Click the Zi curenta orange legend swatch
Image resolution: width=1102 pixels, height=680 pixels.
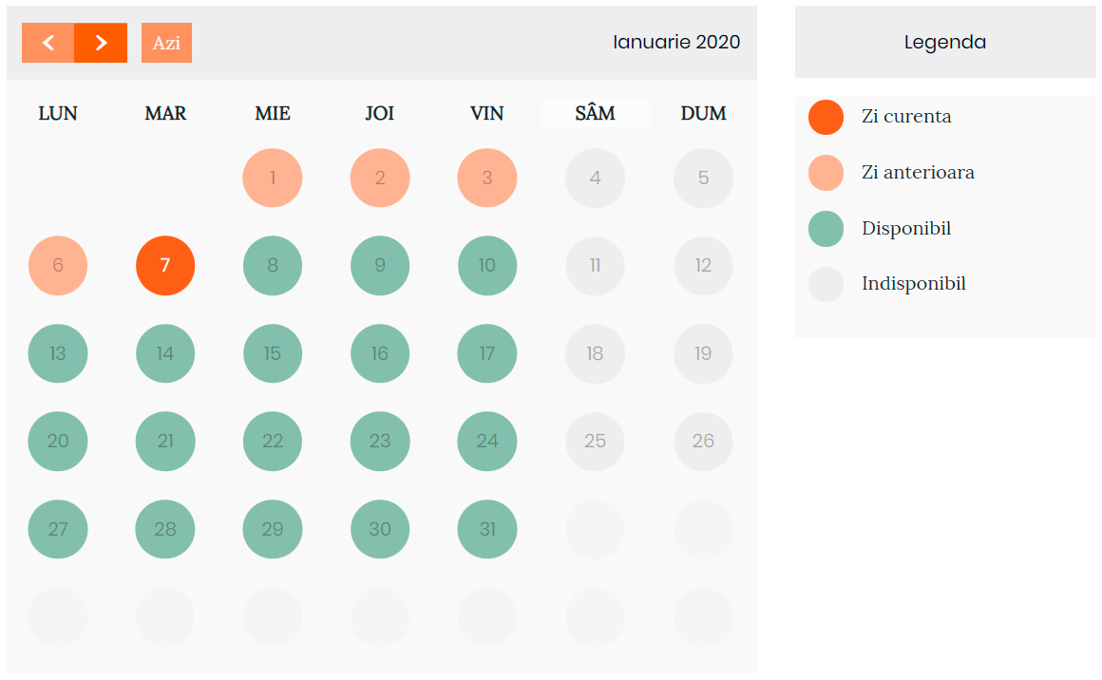826,118
